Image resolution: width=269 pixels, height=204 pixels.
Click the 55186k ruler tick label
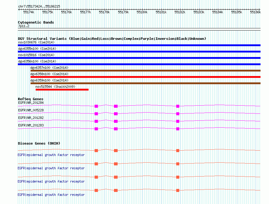tap(255, 12)
